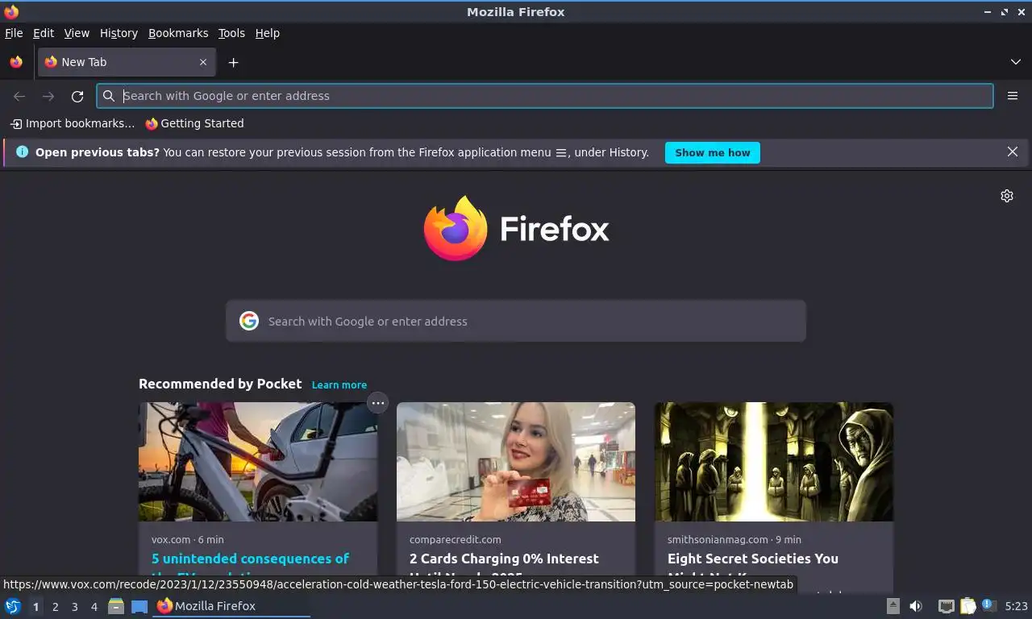Switch to workspace 3
The height and width of the screenshot is (619, 1032).
tap(75, 607)
